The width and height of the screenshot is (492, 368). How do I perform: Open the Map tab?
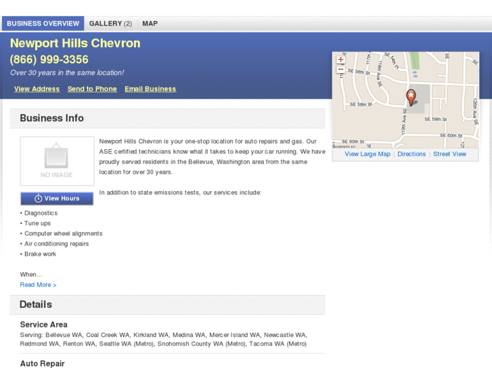click(150, 24)
